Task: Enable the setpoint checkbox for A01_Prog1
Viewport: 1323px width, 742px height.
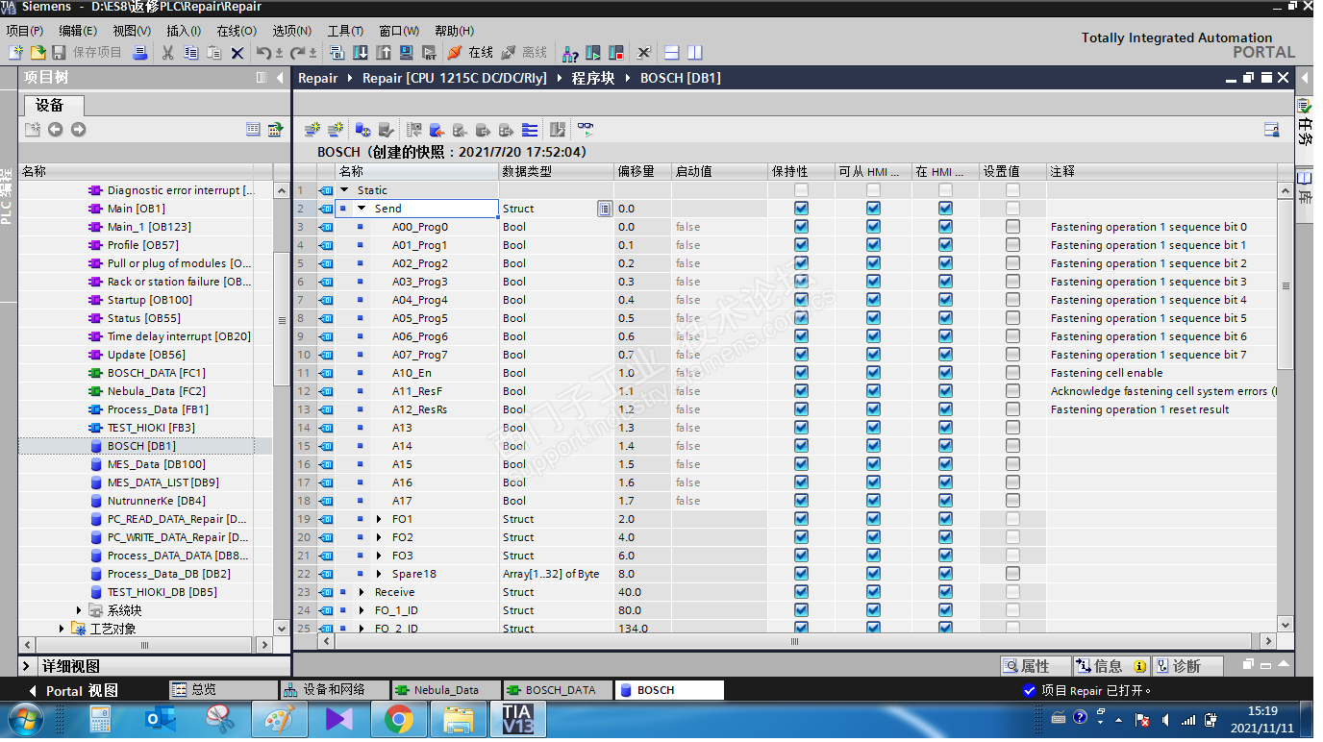Action: 1012,245
